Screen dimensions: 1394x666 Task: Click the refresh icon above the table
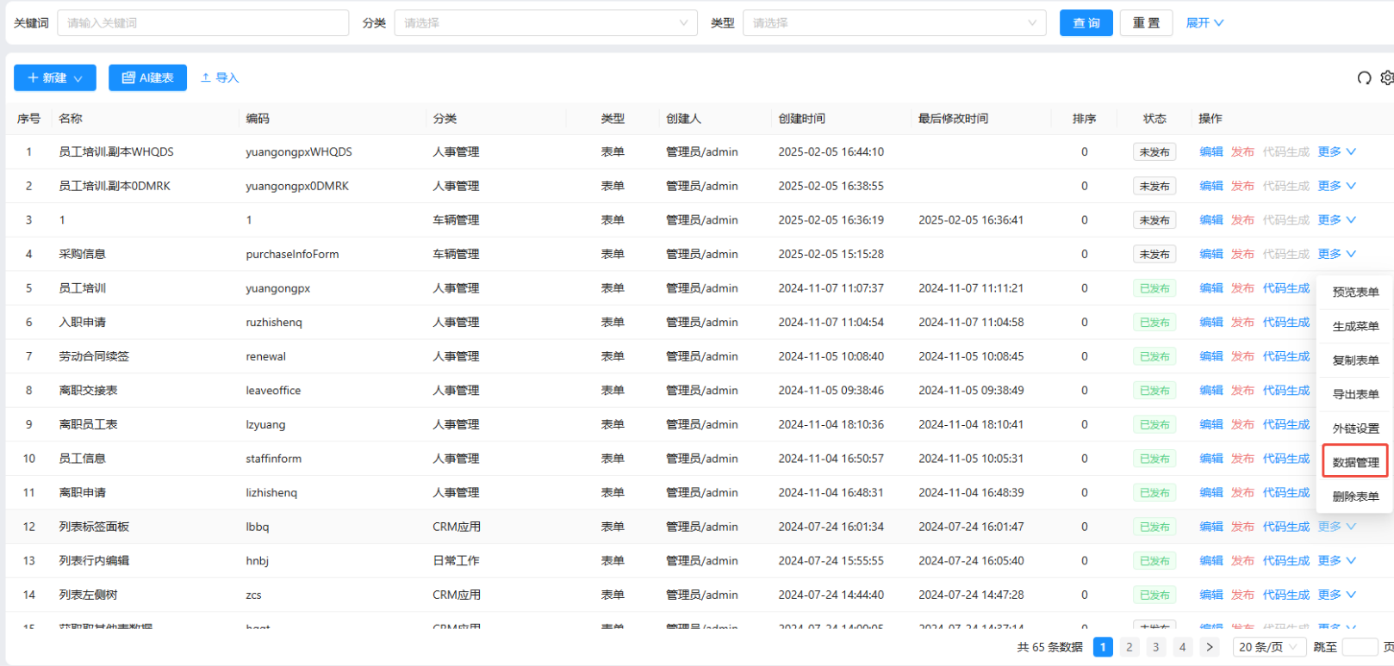click(1364, 78)
